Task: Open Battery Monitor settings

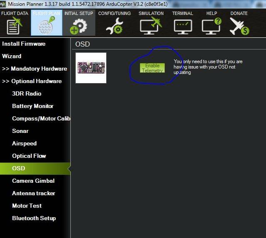Action: click(33, 106)
